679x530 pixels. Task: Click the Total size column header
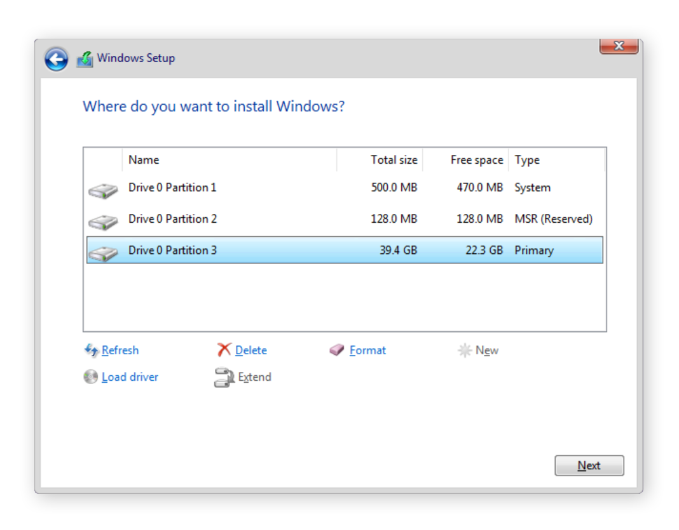pyautogui.click(x=394, y=160)
